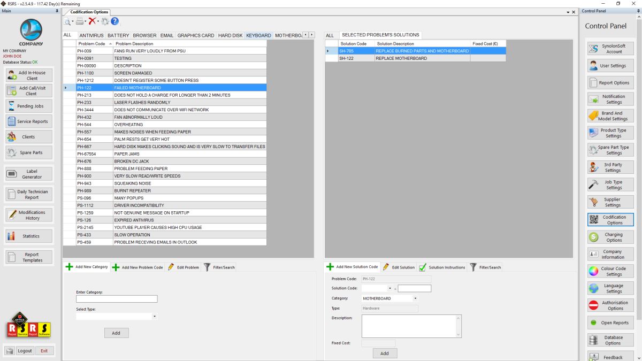Go to Clients section

click(x=29, y=137)
